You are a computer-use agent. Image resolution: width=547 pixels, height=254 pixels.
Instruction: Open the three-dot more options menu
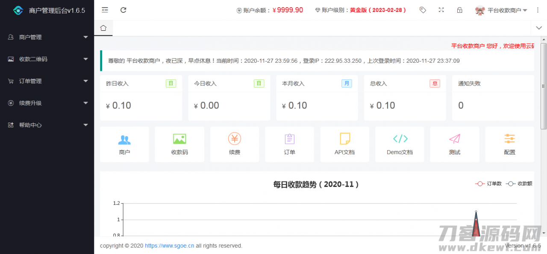coord(538,10)
